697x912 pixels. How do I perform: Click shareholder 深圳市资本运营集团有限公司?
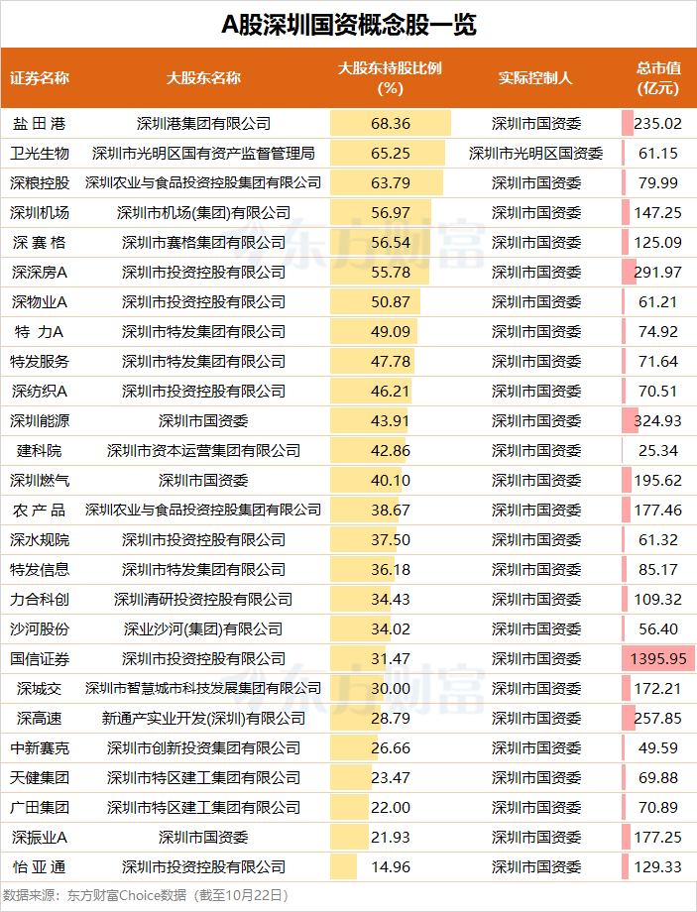203,450
